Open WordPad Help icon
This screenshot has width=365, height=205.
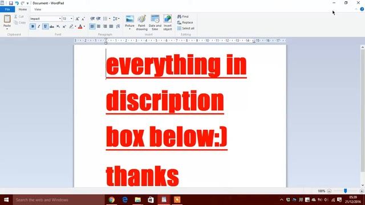(x=362, y=9)
